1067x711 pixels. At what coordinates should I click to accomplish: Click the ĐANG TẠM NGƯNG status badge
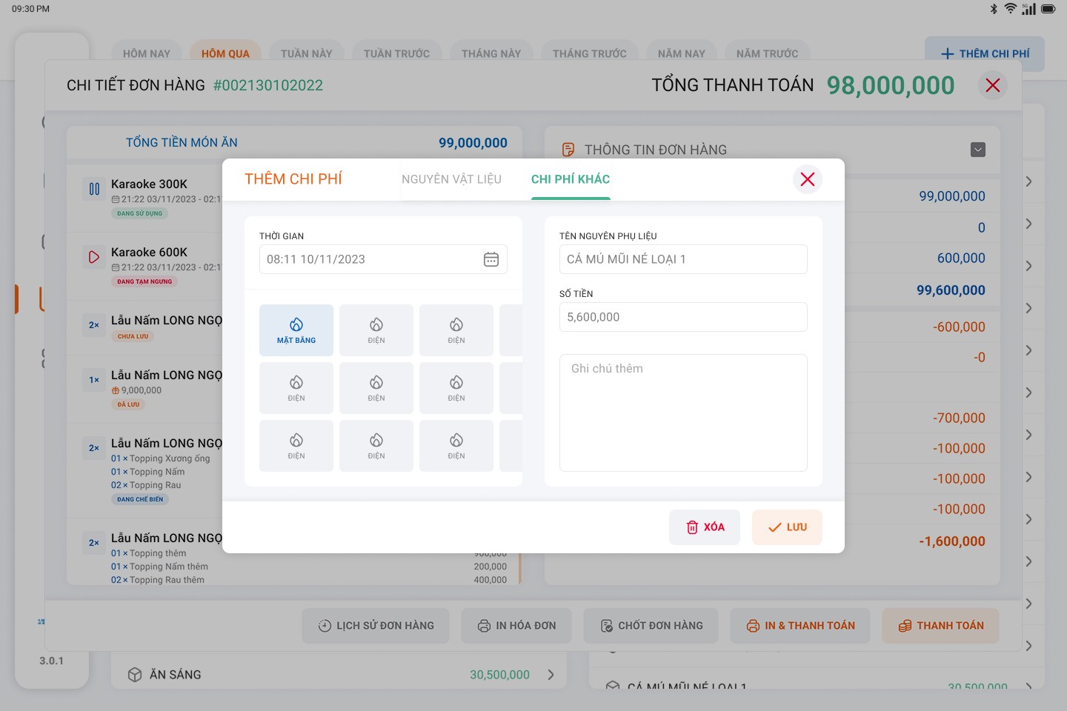[144, 281]
